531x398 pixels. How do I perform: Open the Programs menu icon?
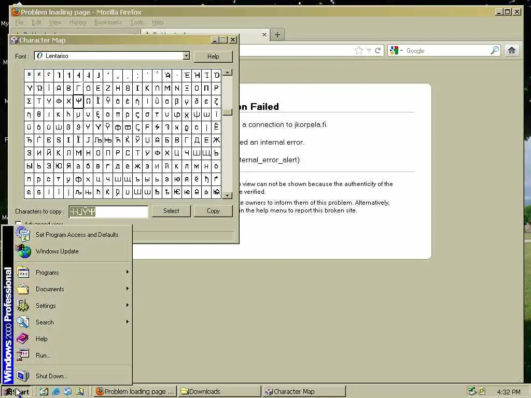click(x=23, y=272)
